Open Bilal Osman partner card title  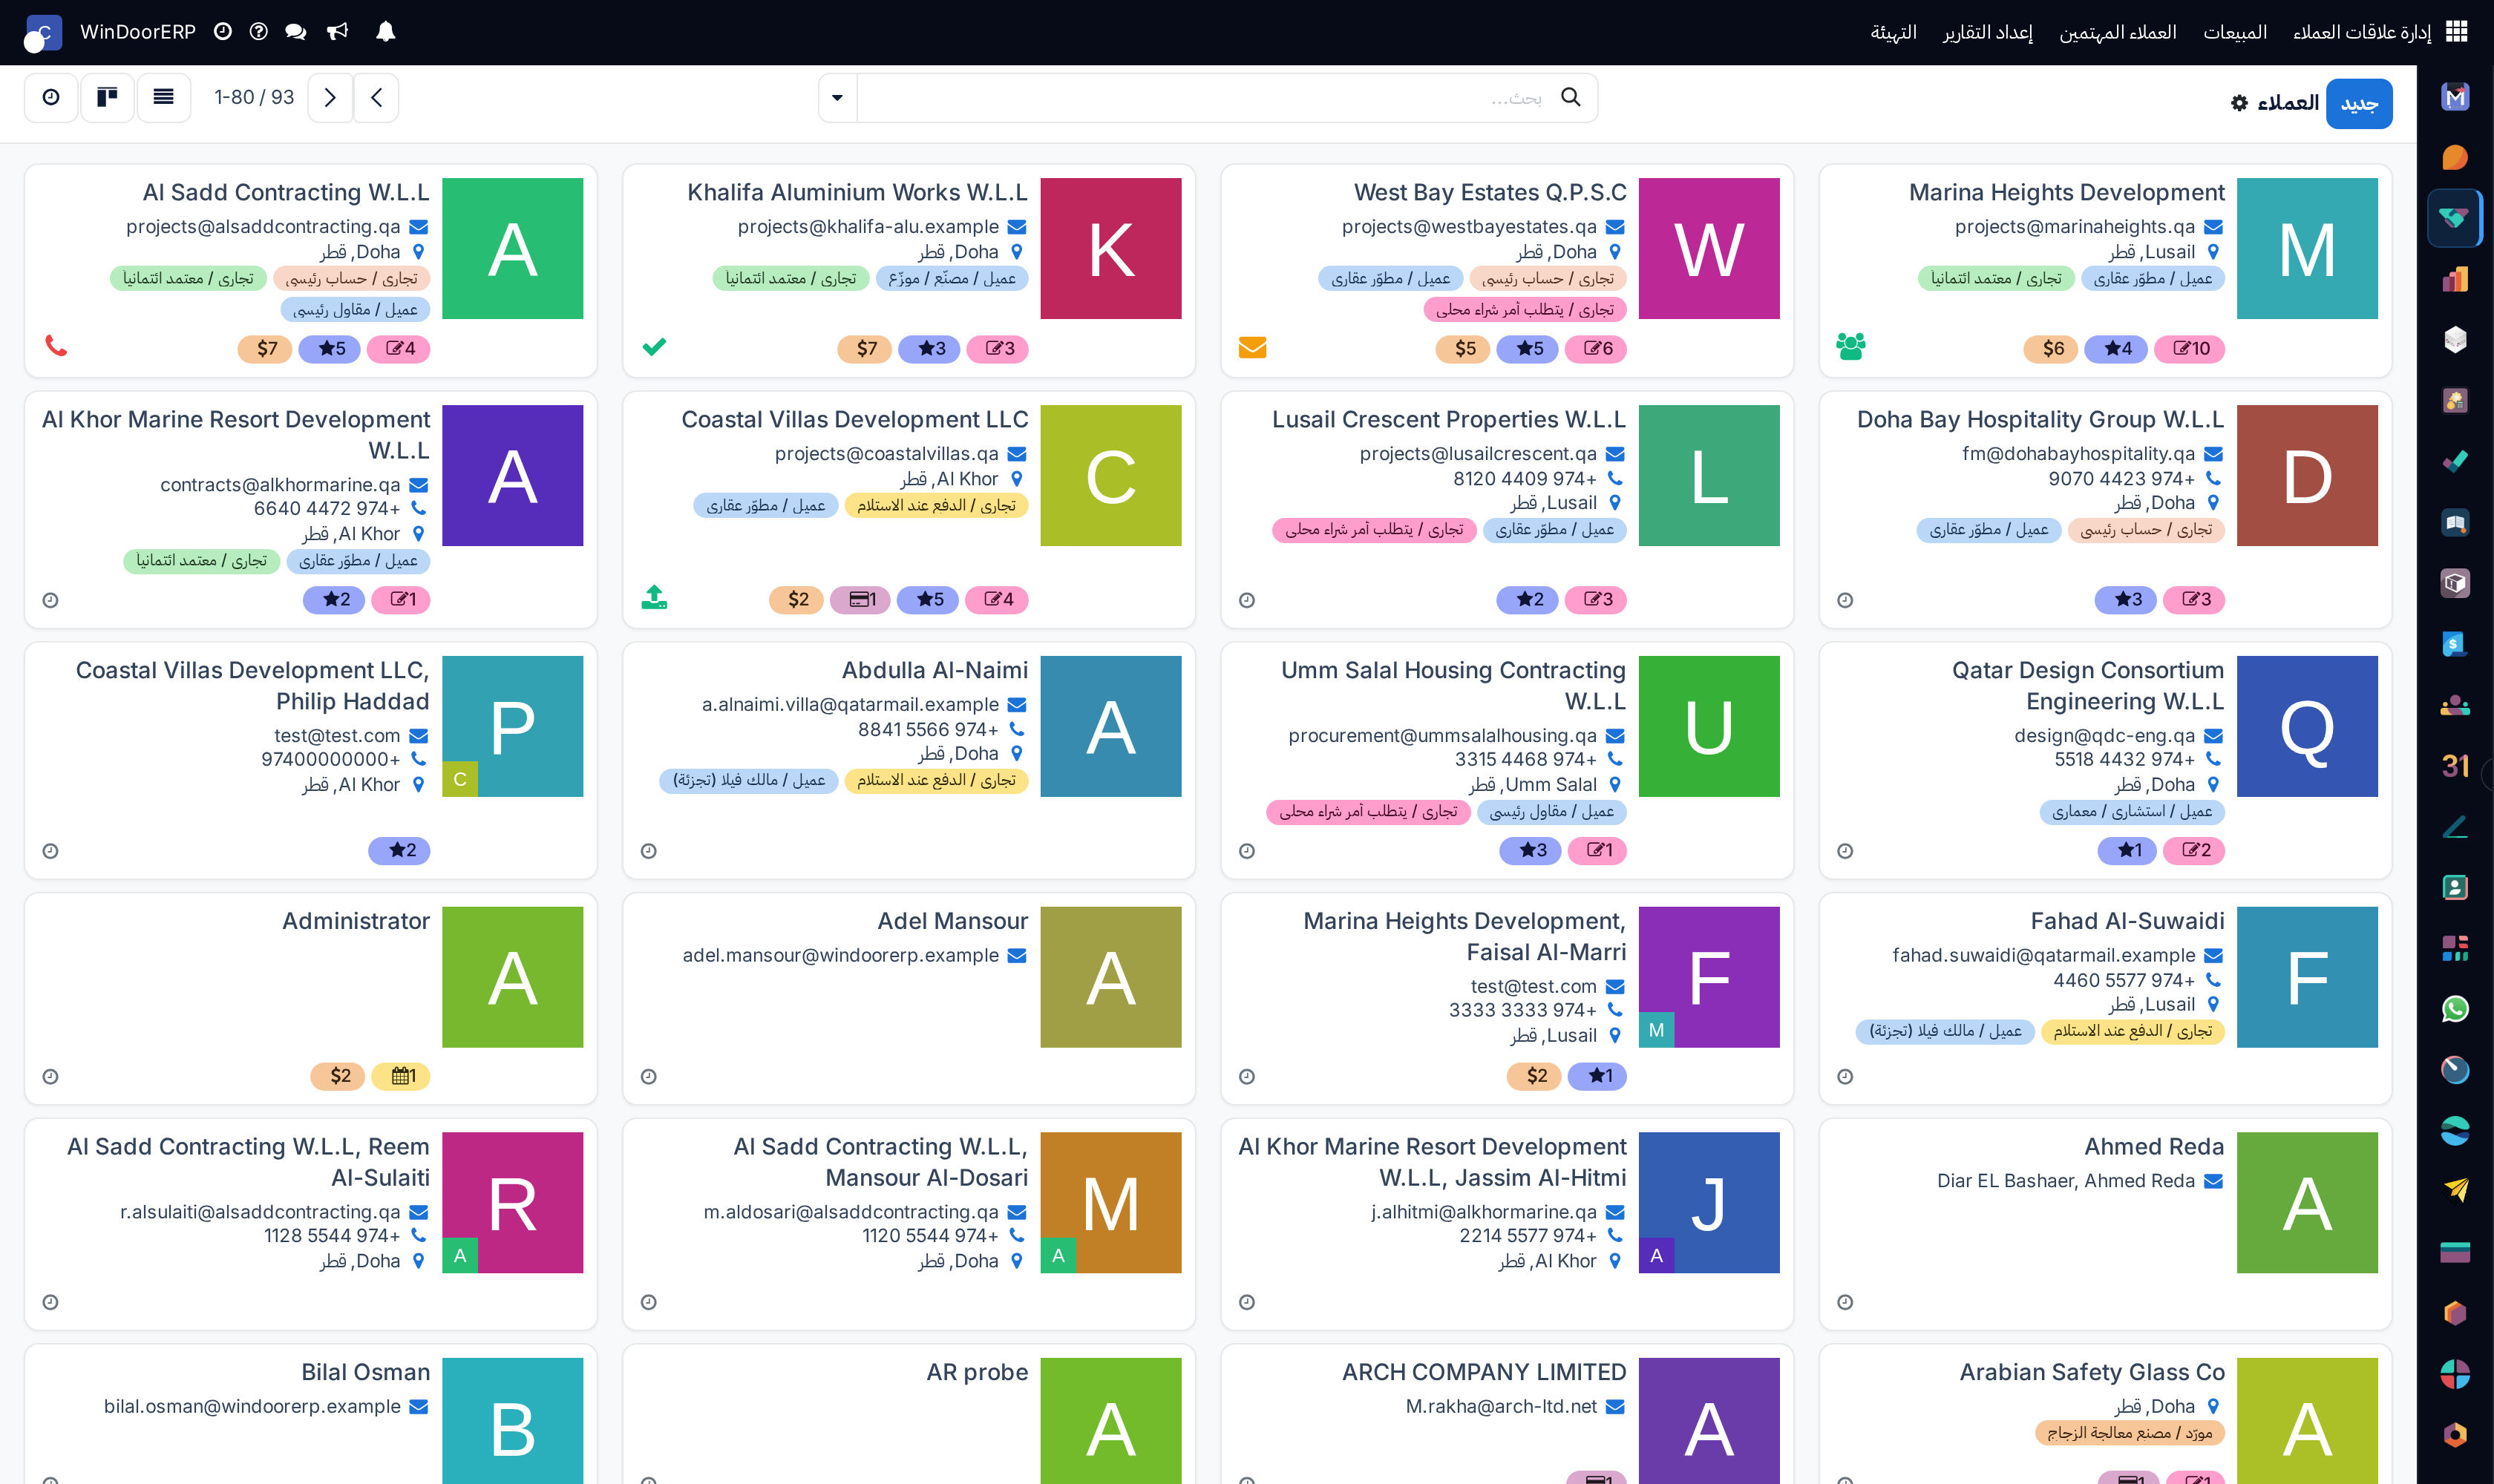pos(365,1372)
